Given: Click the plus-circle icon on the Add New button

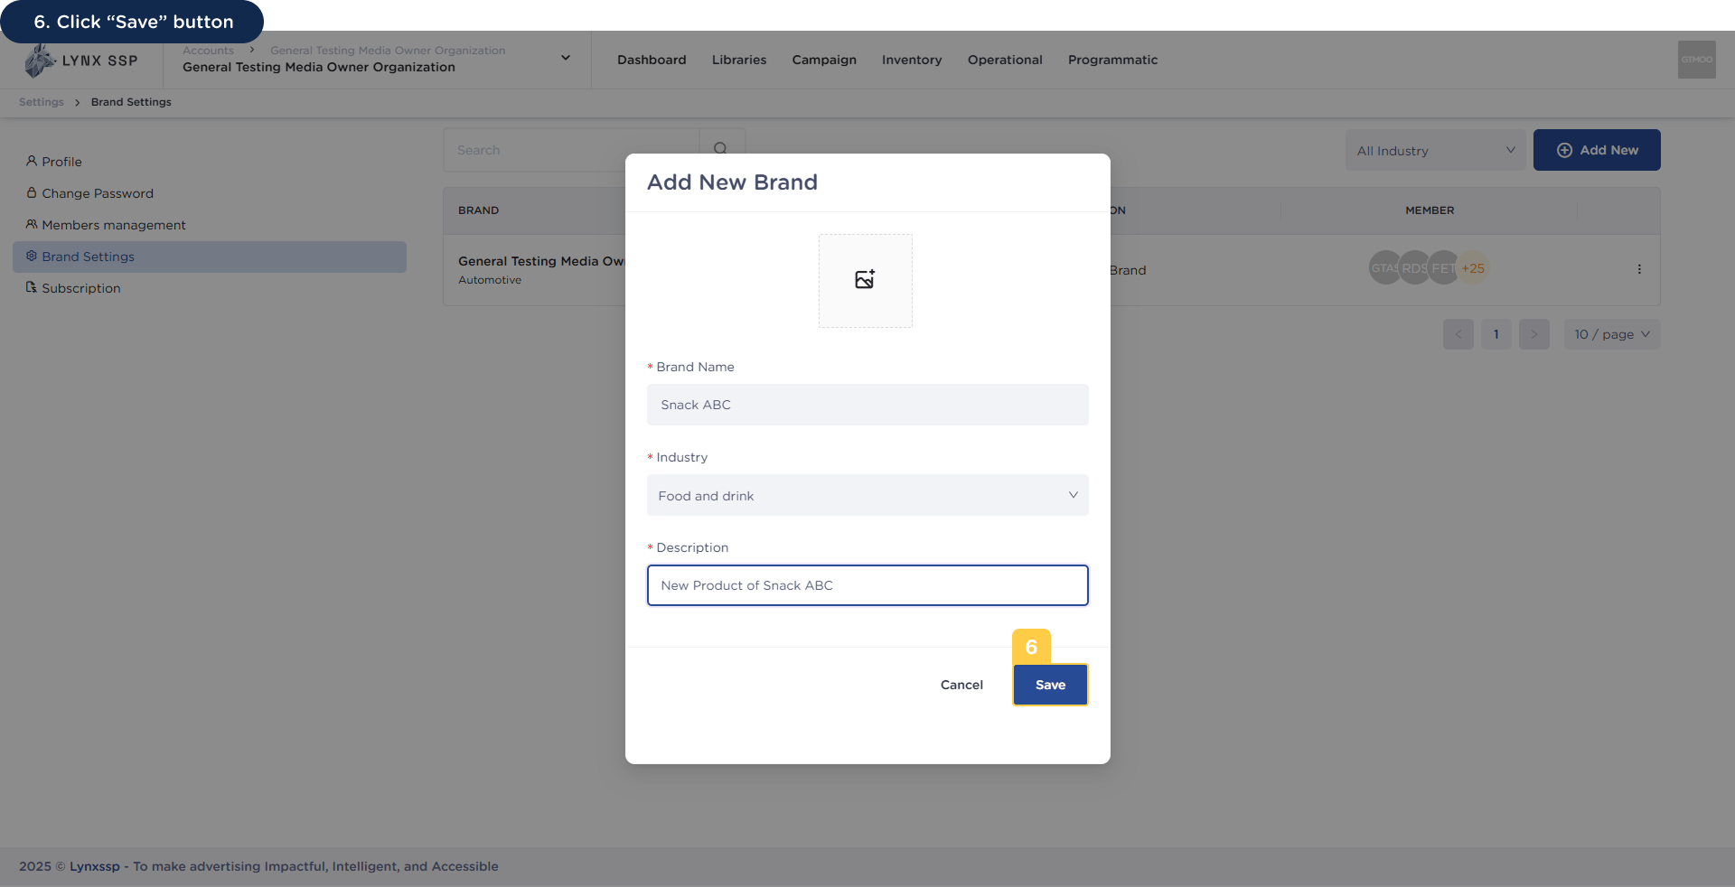Looking at the screenshot, I should pyautogui.click(x=1564, y=150).
